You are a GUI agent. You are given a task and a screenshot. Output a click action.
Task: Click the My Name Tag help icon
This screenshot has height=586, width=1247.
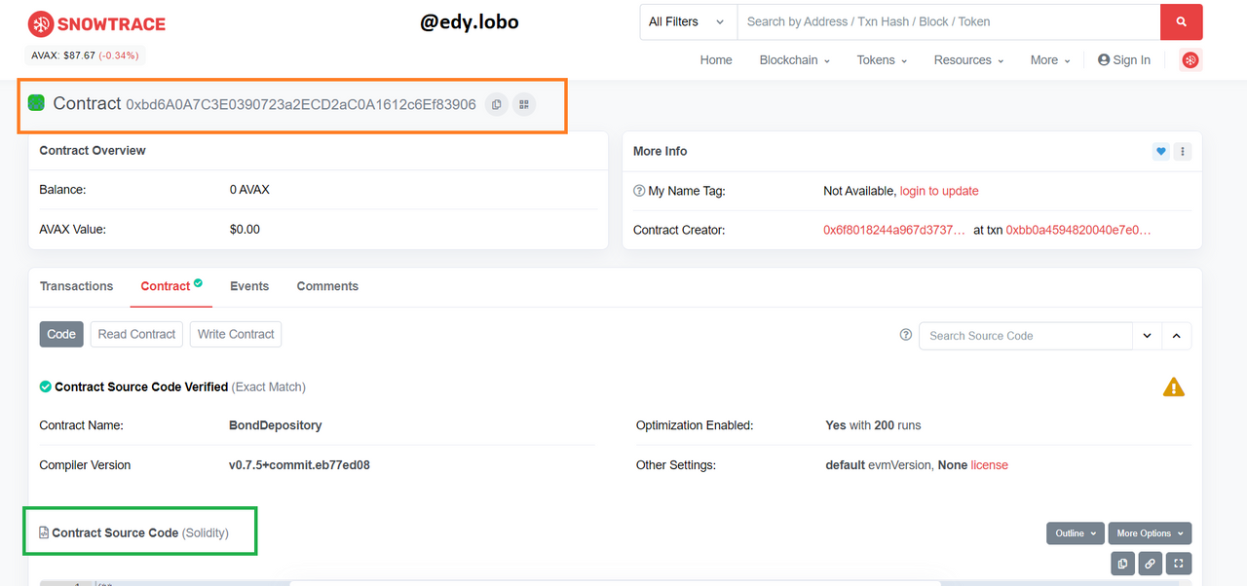[x=639, y=191]
